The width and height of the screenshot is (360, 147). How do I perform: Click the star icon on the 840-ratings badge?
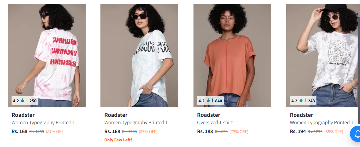coord(208,101)
